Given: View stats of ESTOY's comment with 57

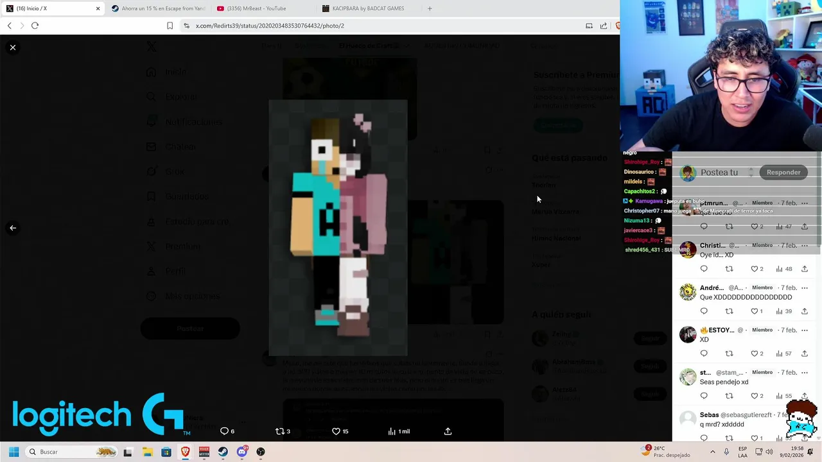Looking at the screenshot, I should tap(783, 354).
